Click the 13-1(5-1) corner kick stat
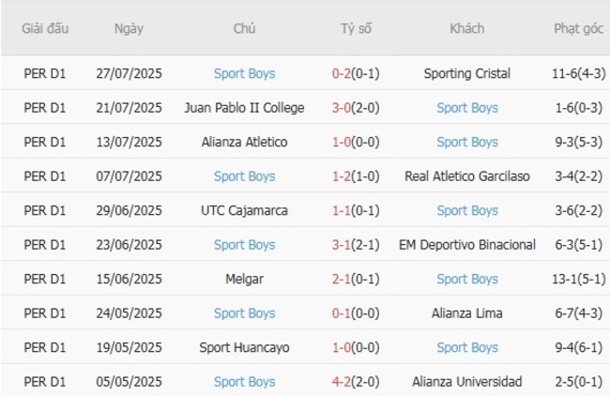This screenshot has height=396, width=610. 577,279
